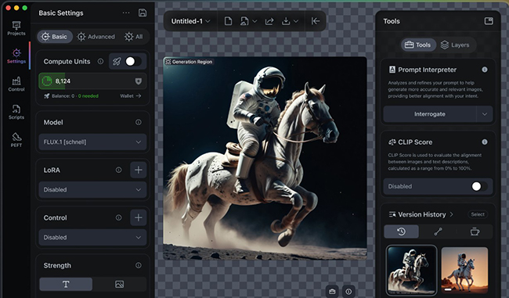Select the image mode under Strength
Screen dimensions: 509x298
tap(120, 285)
